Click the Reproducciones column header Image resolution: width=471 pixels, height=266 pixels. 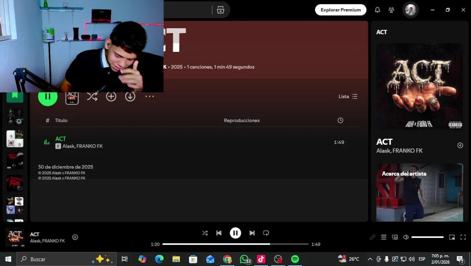(x=242, y=120)
